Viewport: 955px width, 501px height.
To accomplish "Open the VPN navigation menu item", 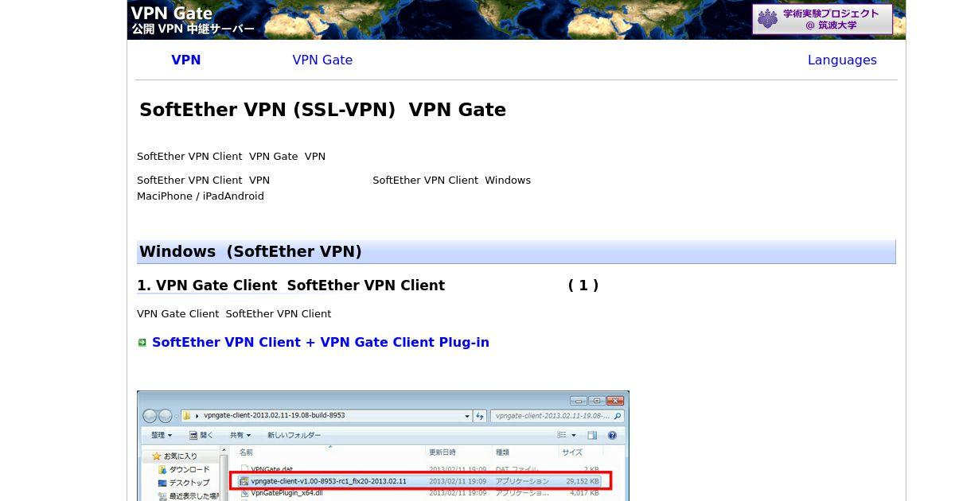I will (x=186, y=60).
